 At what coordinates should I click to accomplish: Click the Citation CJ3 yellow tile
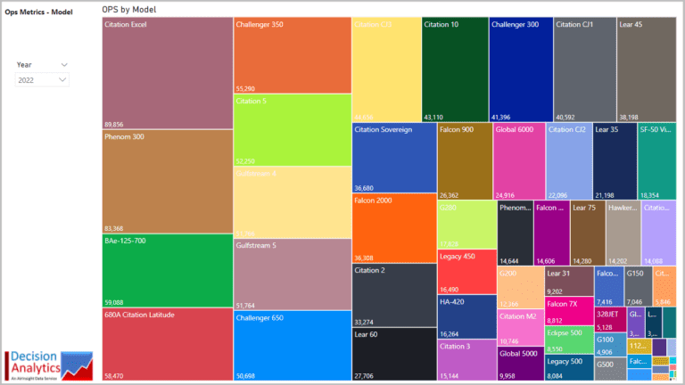[x=386, y=70]
